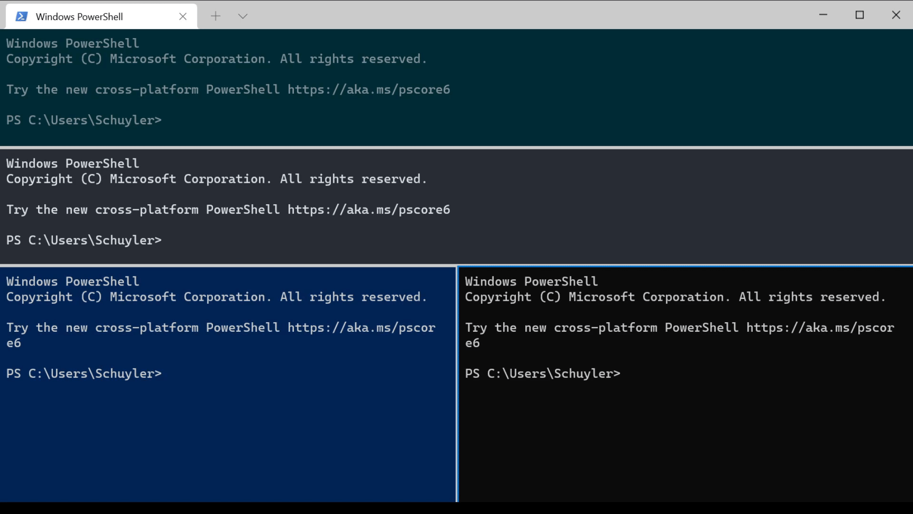This screenshot has width=913, height=514.
Task: Expand the new tab profile dropdown
Action: pos(243,16)
